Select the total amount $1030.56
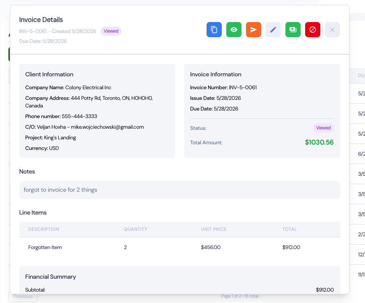 (x=319, y=142)
